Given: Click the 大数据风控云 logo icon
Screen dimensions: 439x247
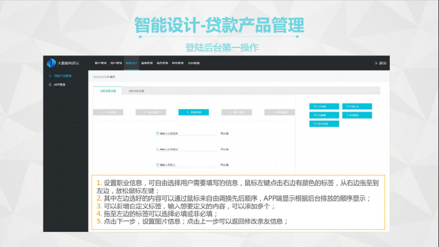Looking at the screenshot, I should (x=51, y=63).
